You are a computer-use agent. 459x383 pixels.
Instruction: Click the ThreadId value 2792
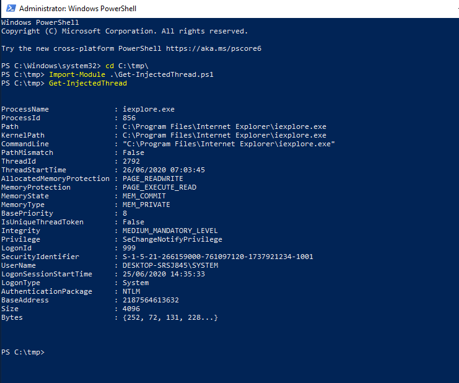tap(131, 161)
